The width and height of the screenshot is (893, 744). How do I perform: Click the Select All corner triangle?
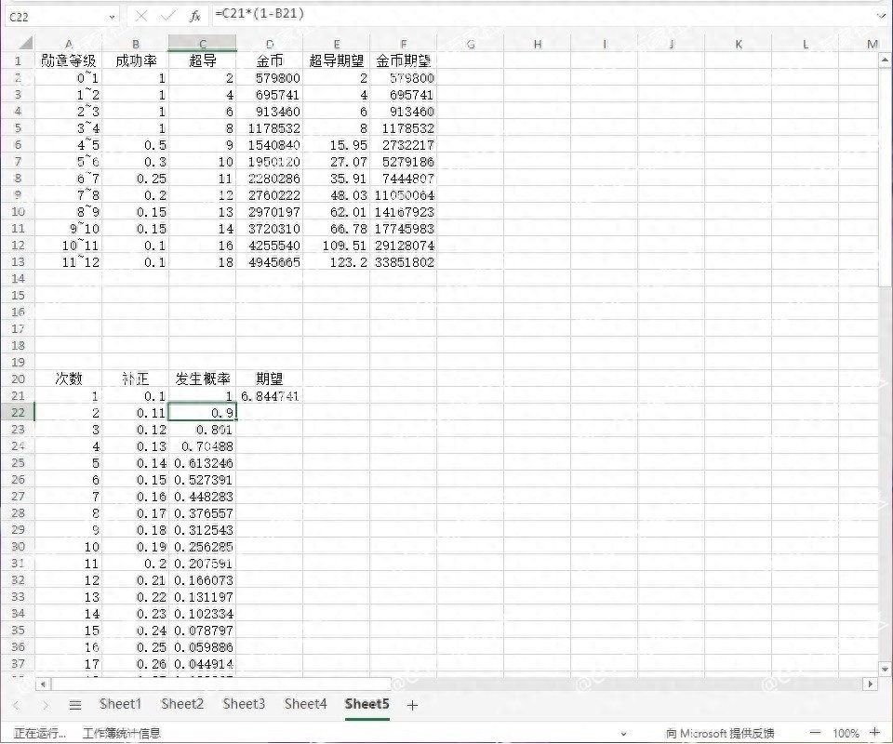[x=24, y=43]
